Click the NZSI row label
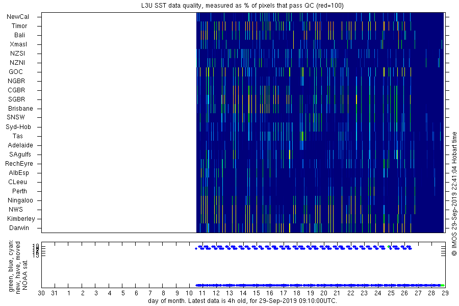459x306 pixels. point(17,54)
